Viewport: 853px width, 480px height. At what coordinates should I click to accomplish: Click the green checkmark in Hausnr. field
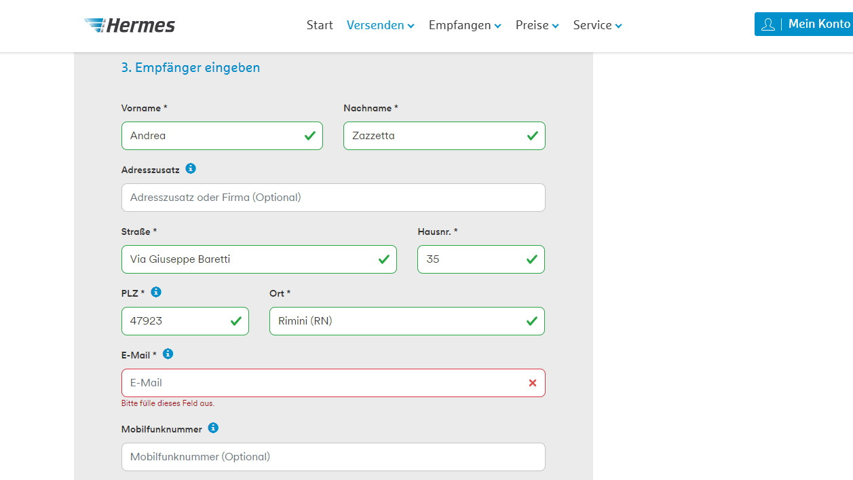[x=532, y=259]
